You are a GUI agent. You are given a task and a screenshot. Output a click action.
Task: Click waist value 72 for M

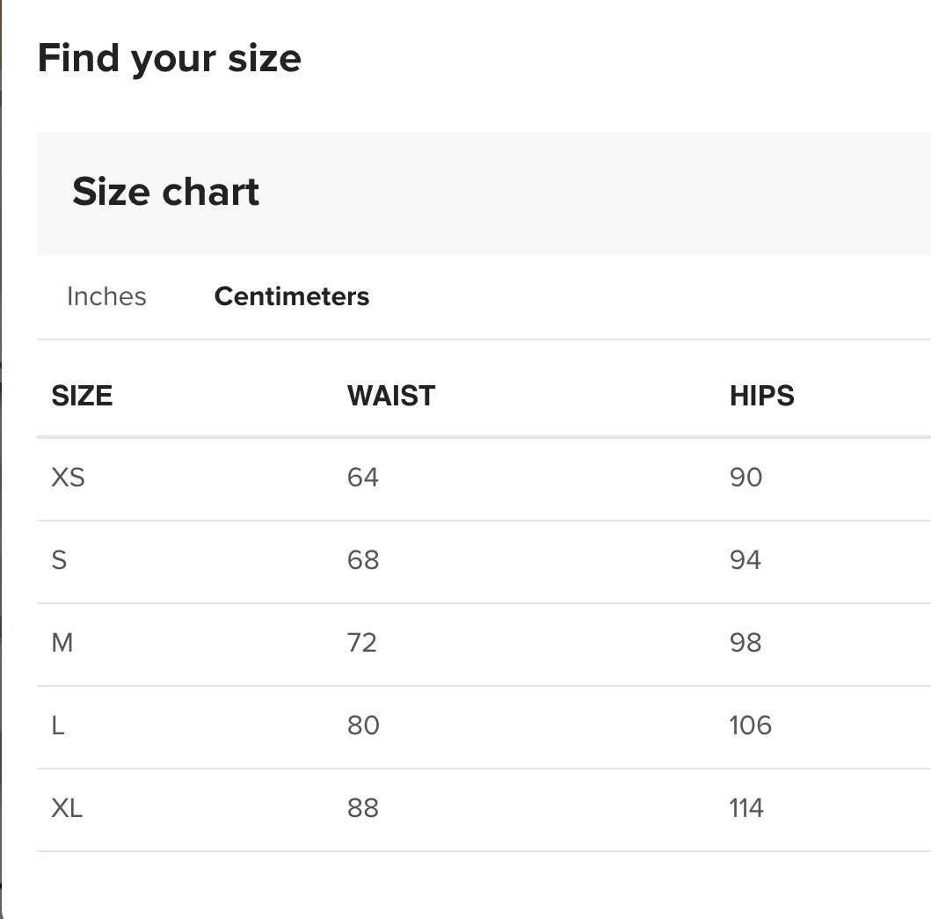362,643
